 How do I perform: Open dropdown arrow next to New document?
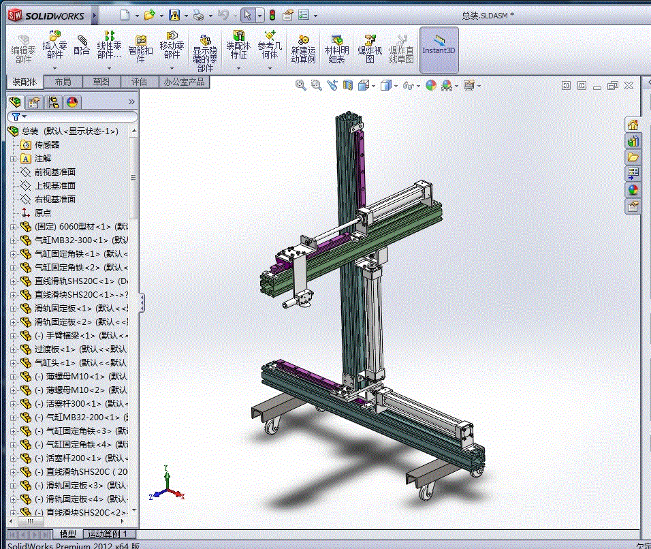[137, 16]
